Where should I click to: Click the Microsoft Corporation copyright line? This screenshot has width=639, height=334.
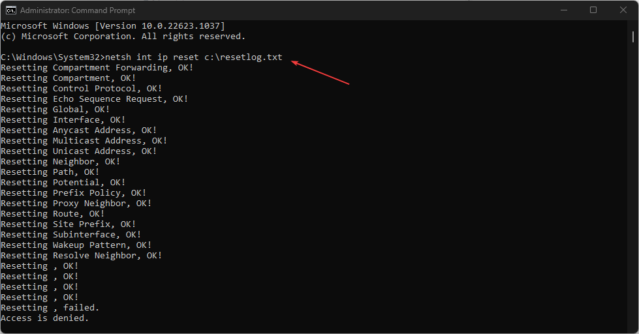point(123,37)
